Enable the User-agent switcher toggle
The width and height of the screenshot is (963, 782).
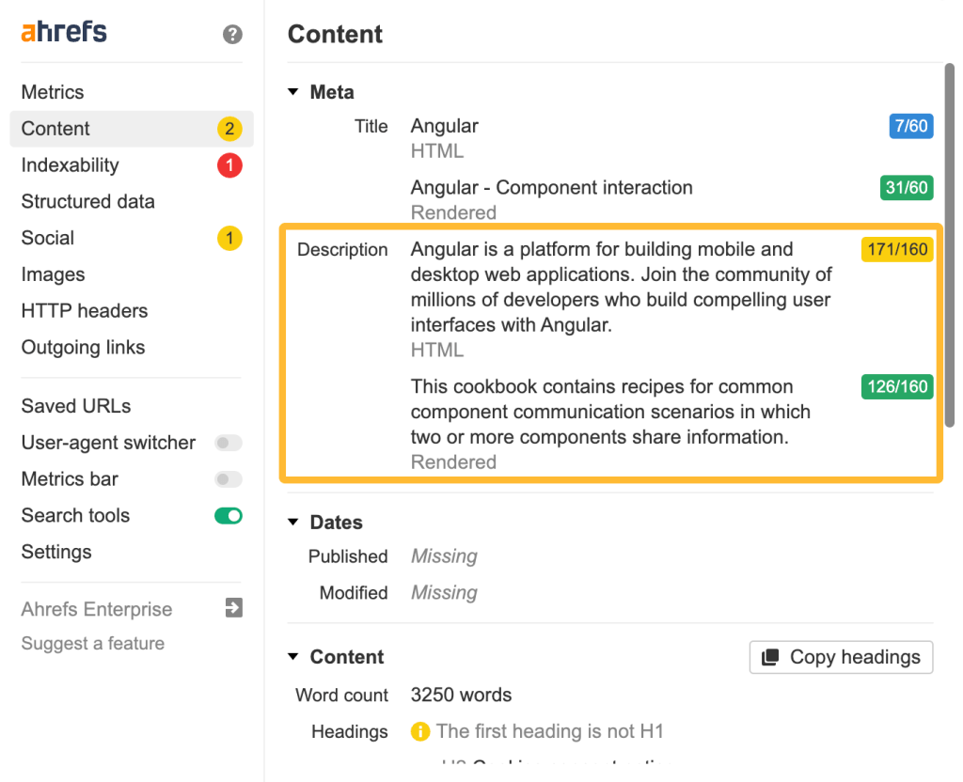[228, 443]
